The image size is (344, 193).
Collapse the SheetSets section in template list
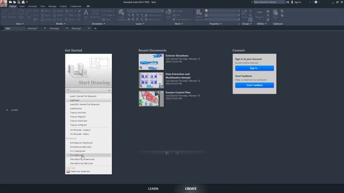pyautogui.click(x=67, y=138)
